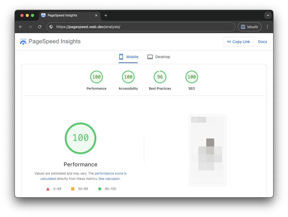The height and width of the screenshot is (217, 288).
Task: Reload the page with refresh icon
Action: click(x=40, y=27)
